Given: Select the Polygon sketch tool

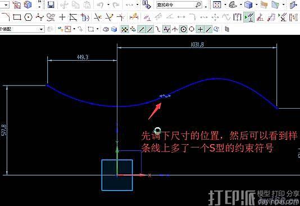Looking at the screenshot, I should click(28, 17).
